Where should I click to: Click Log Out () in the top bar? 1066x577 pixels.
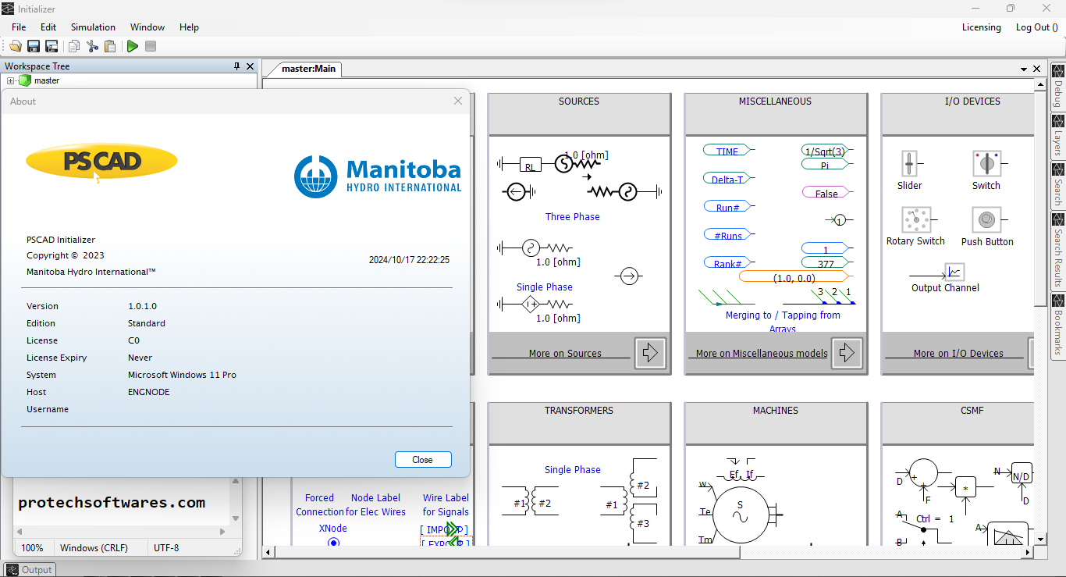click(x=1036, y=27)
